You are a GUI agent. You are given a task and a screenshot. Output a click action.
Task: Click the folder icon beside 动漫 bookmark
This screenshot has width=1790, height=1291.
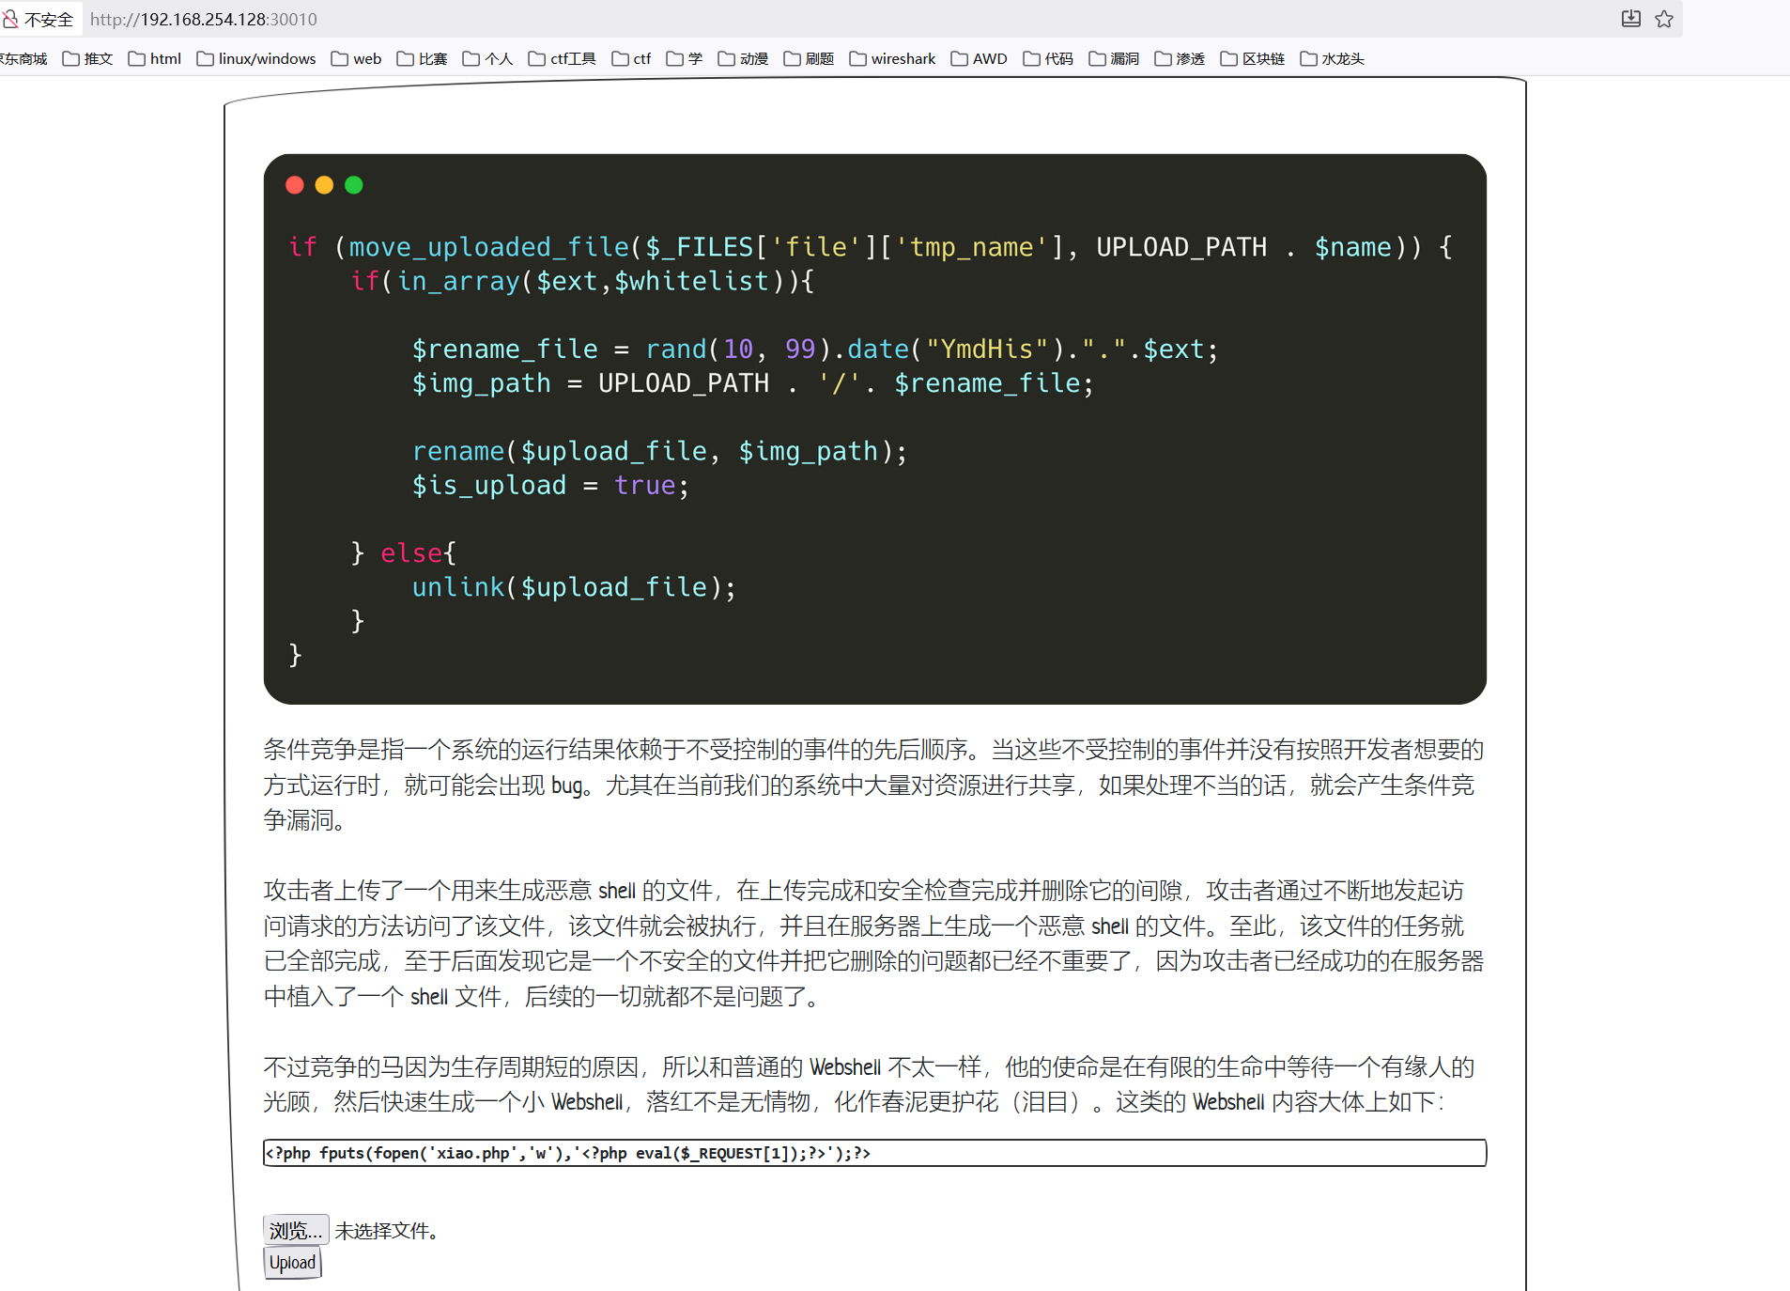[x=726, y=58]
